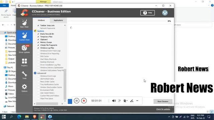Open the recorder annotation pen tool
214x120 pixels.
click(132, 101)
